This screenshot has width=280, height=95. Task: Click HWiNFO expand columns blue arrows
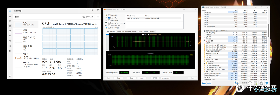204,83
